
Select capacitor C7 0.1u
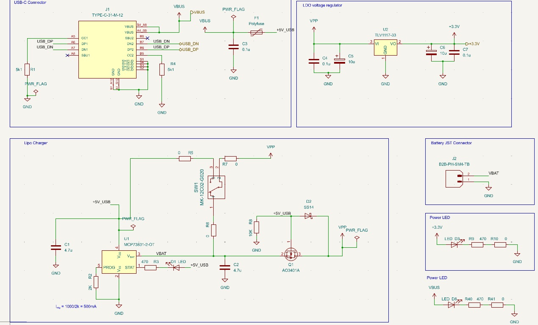(x=454, y=53)
